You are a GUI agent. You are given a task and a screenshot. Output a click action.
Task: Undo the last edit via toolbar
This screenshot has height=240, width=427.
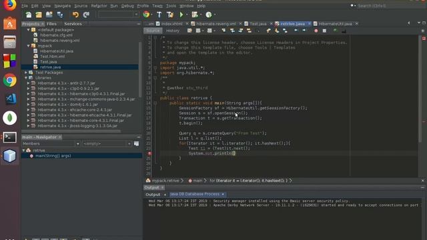pos(75,15)
